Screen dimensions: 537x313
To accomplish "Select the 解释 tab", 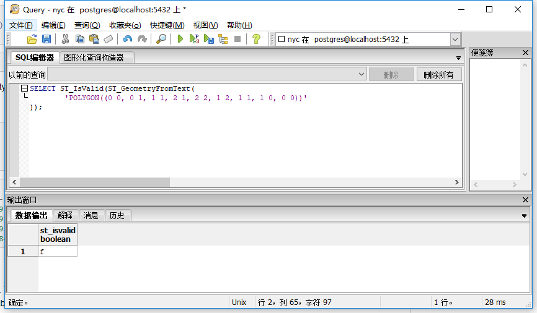I will (65, 215).
